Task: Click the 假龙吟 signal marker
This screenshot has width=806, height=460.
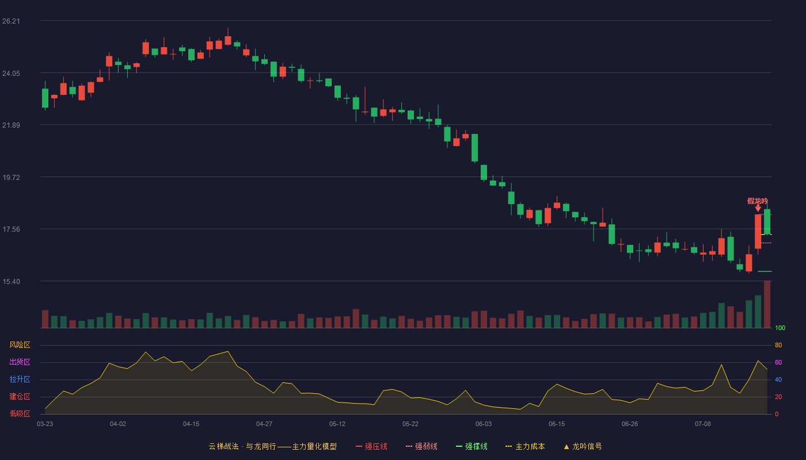Action: coord(758,201)
